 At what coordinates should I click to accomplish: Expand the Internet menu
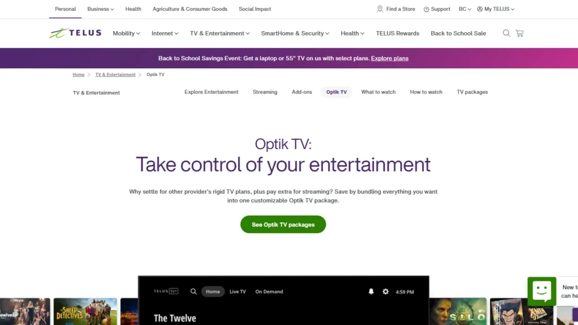[165, 33]
